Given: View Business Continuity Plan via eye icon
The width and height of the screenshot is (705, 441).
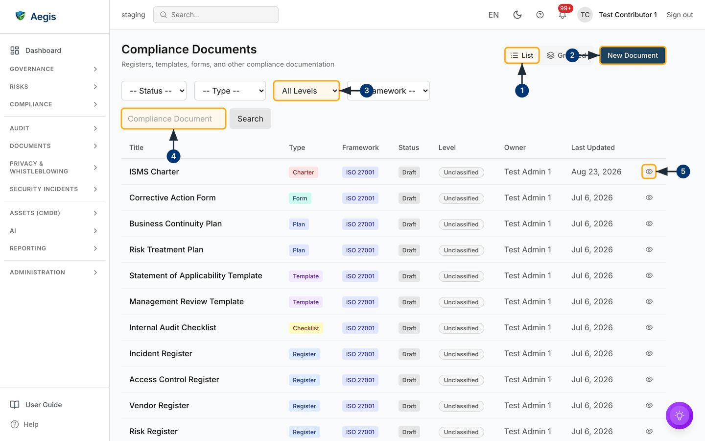Looking at the screenshot, I should click(x=649, y=223).
